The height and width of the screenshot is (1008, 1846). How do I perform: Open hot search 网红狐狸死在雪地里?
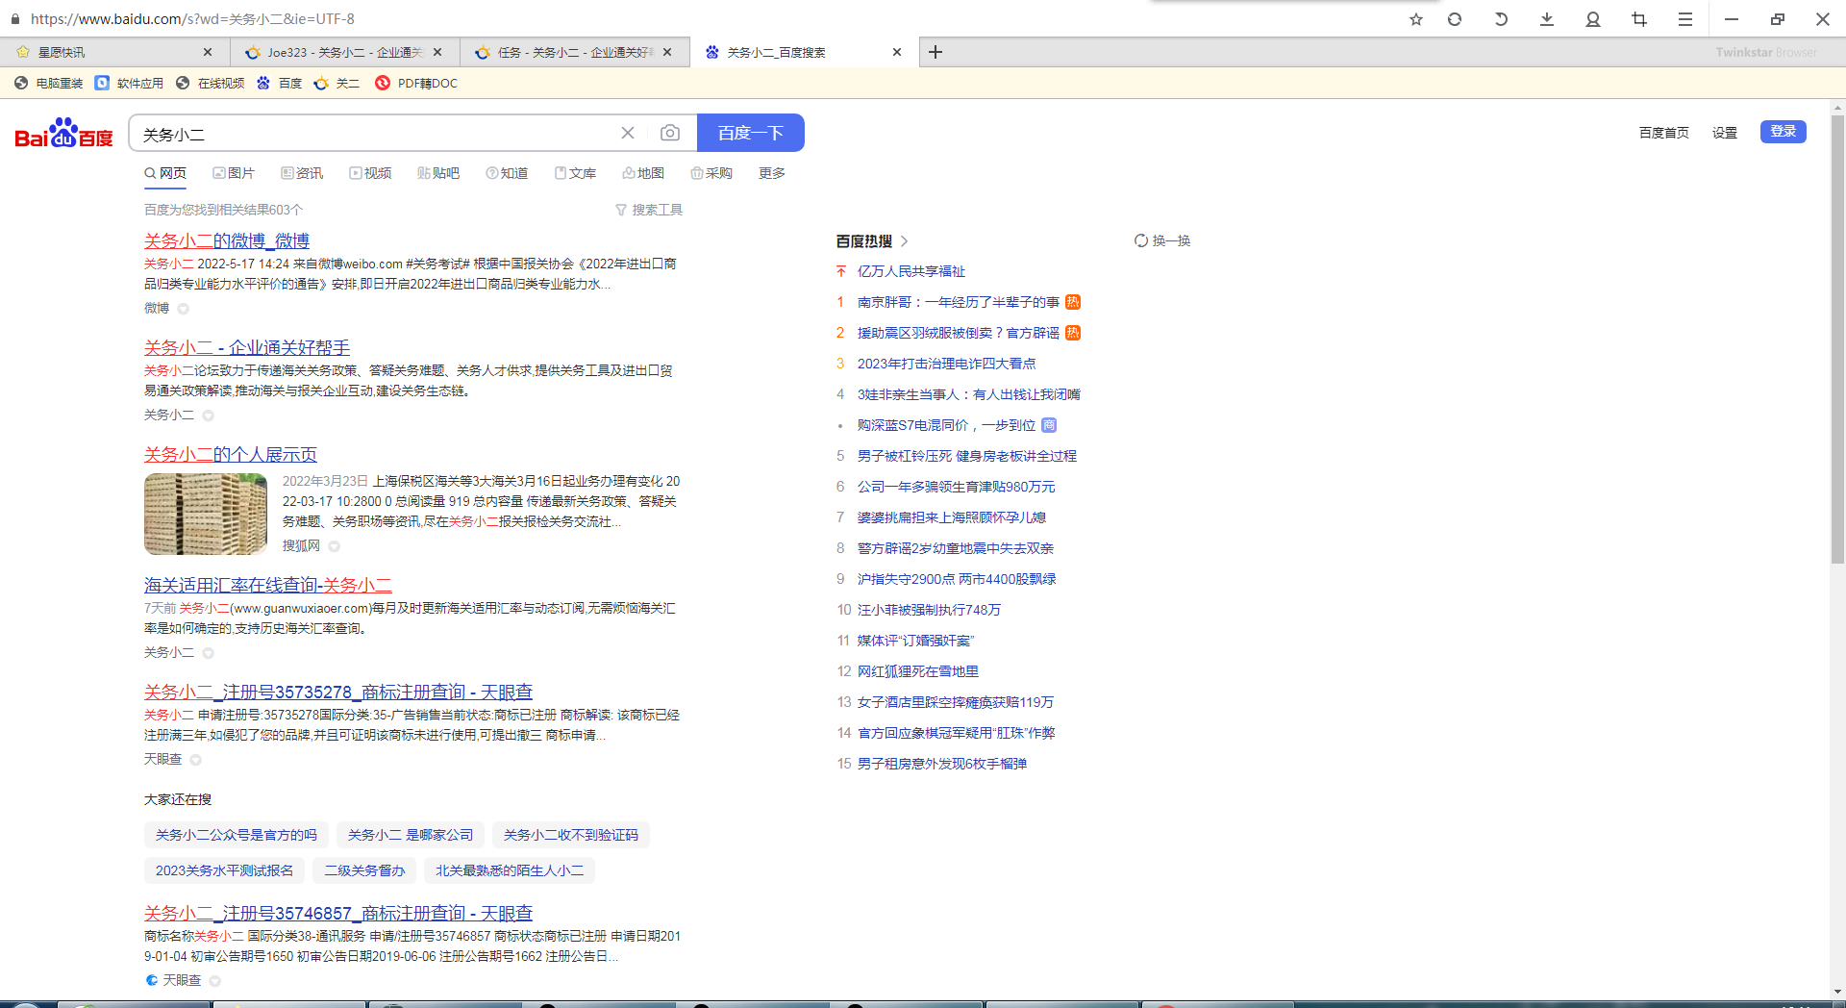tap(918, 671)
